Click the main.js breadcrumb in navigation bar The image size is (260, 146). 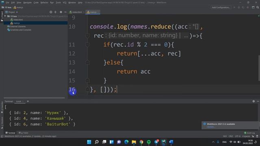tap(18, 7)
